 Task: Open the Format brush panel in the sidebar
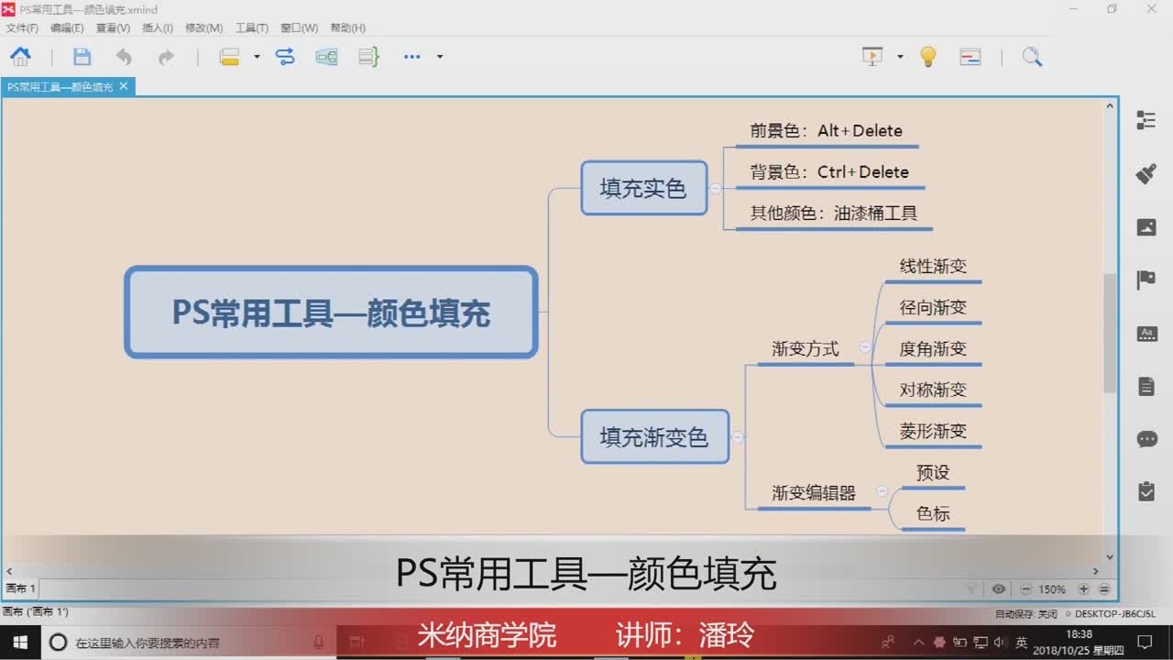click(x=1146, y=173)
